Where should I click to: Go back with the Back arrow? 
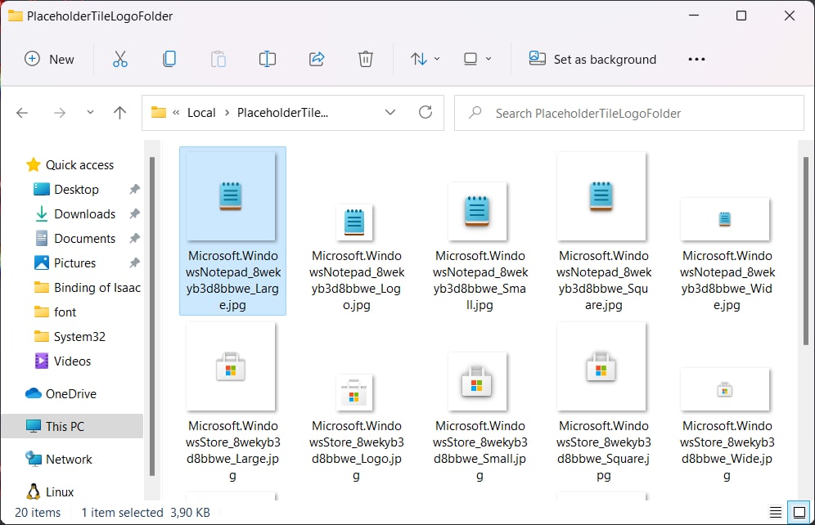click(x=22, y=113)
